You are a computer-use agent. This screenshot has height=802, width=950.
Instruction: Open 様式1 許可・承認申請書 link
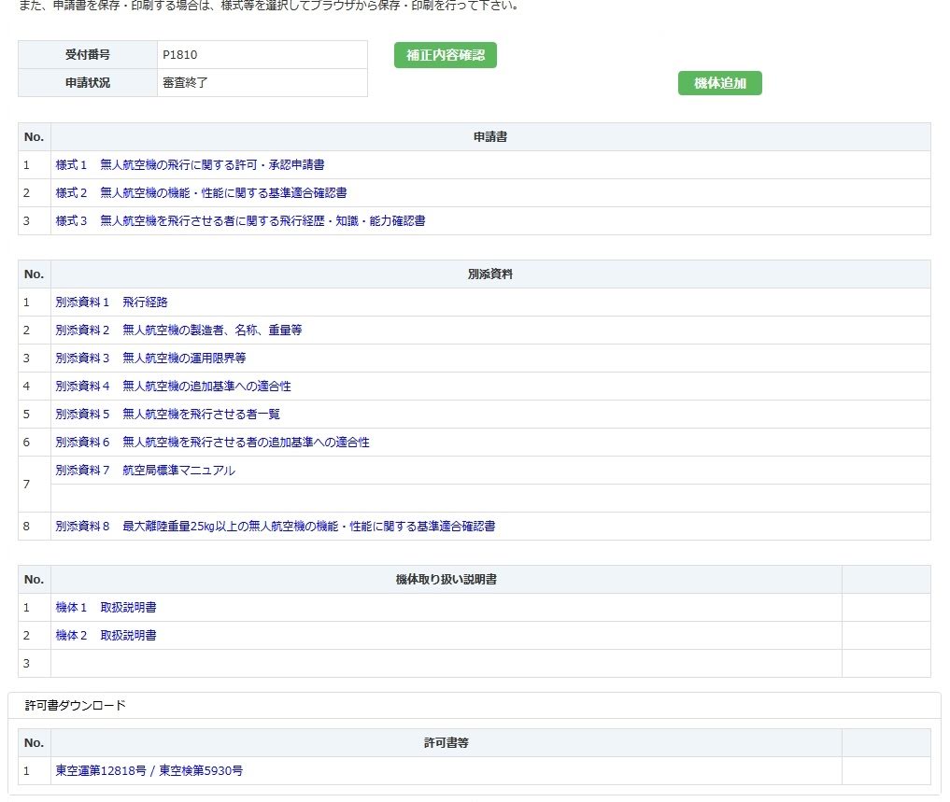tap(190, 165)
